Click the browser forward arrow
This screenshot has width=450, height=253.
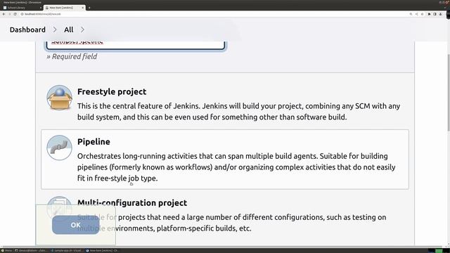(9, 14)
